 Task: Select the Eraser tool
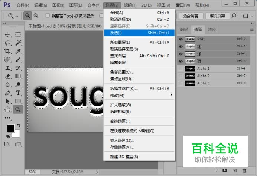[7, 76]
